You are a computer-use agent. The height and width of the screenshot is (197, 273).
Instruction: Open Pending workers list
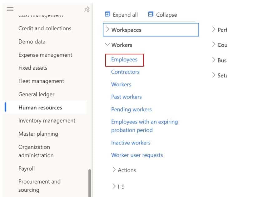click(132, 109)
